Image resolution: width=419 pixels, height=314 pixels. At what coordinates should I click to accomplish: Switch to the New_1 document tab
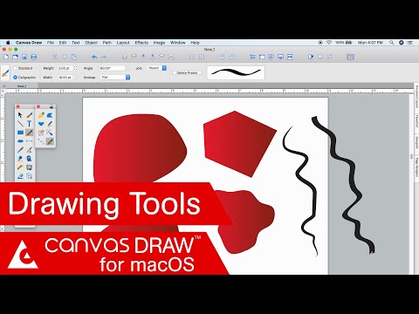22,86
